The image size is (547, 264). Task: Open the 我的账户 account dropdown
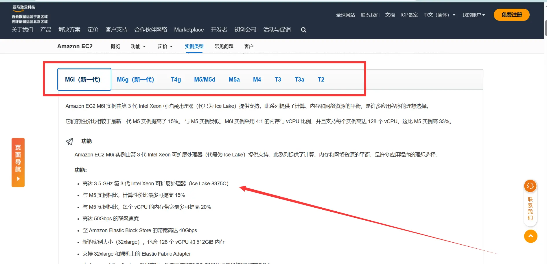tap(474, 15)
